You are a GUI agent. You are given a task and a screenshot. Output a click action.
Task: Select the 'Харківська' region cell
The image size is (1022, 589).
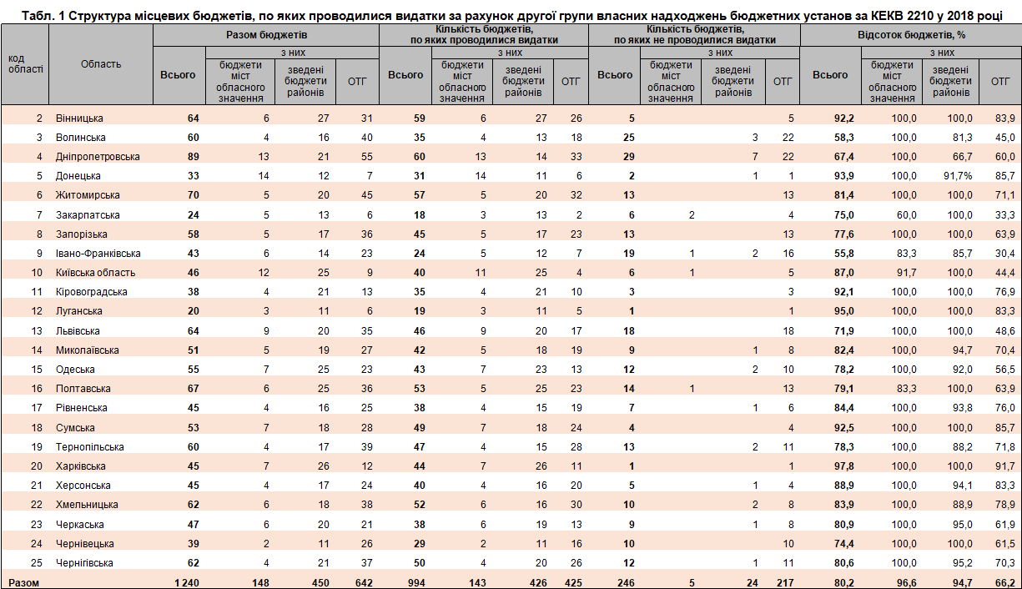(80, 466)
